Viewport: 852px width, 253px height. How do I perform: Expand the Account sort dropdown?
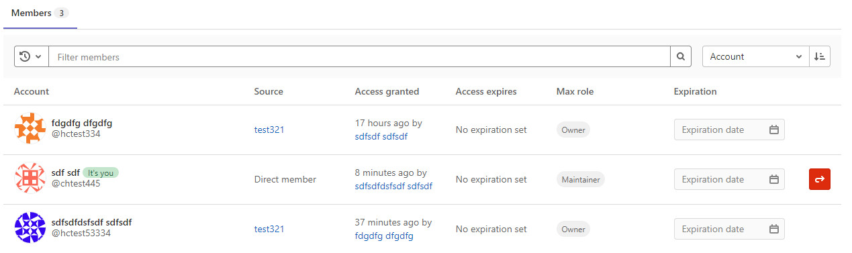click(x=756, y=57)
